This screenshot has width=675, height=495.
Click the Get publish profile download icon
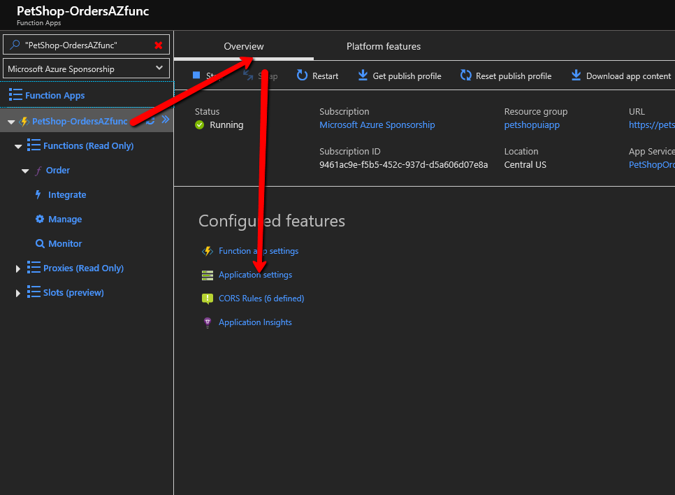tap(363, 76)
